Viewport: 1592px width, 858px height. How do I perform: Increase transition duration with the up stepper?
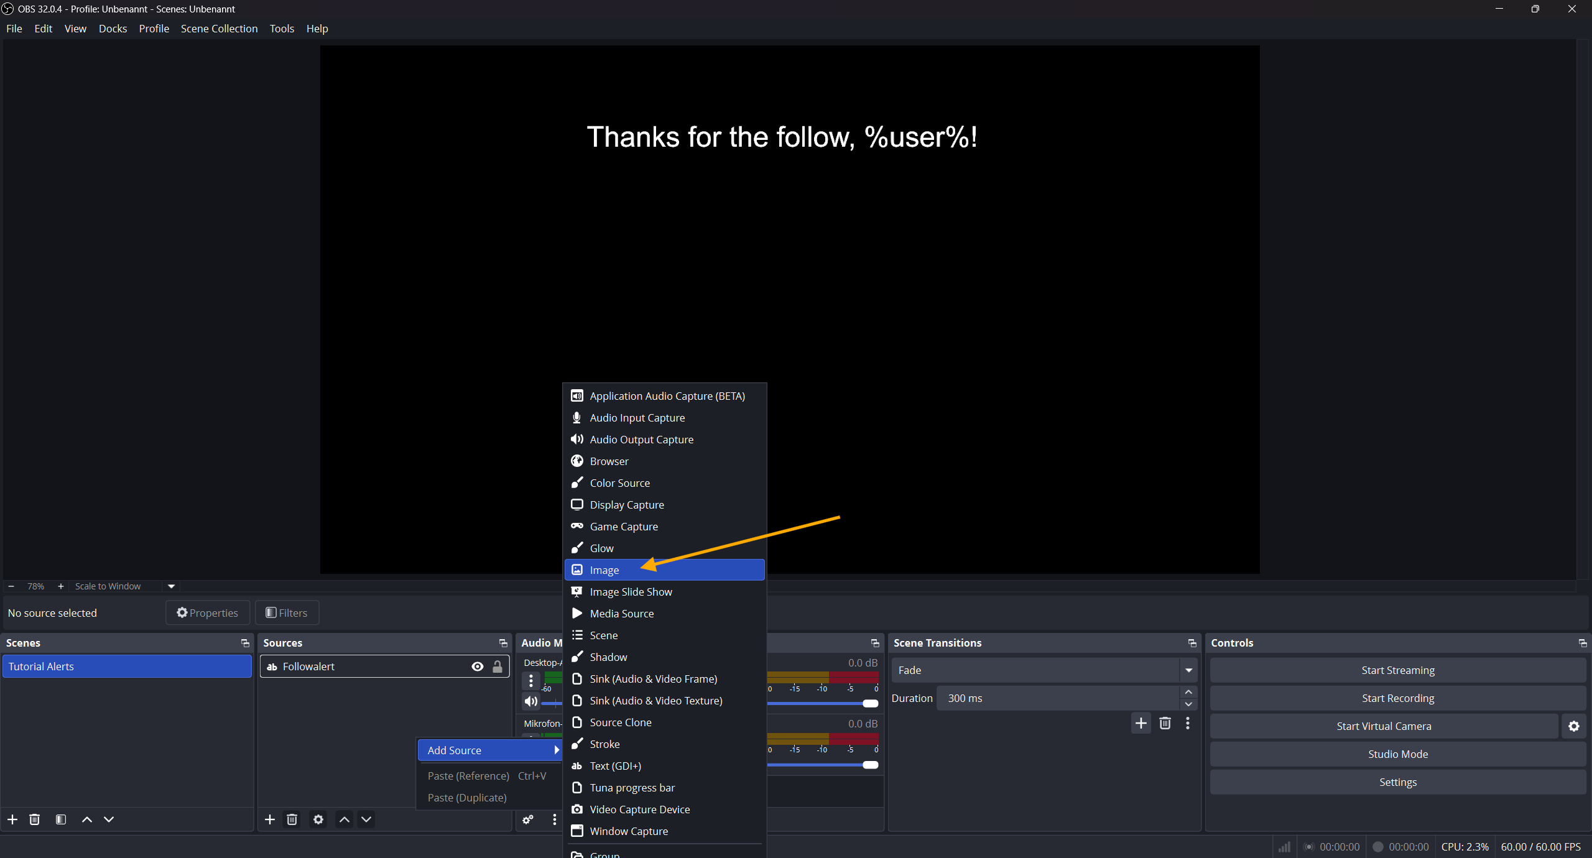point(1188,692)
